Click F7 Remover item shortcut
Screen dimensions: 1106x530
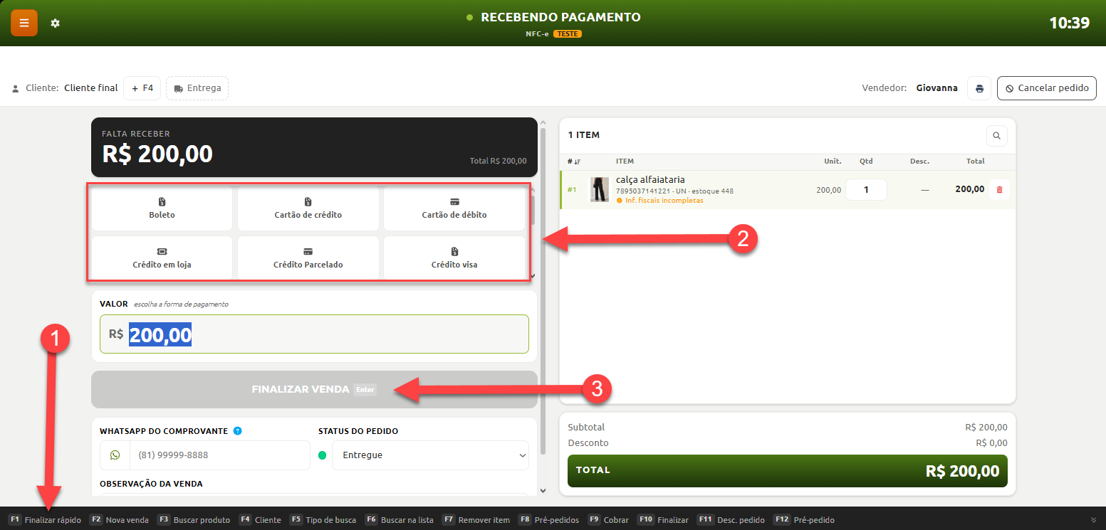476,520
